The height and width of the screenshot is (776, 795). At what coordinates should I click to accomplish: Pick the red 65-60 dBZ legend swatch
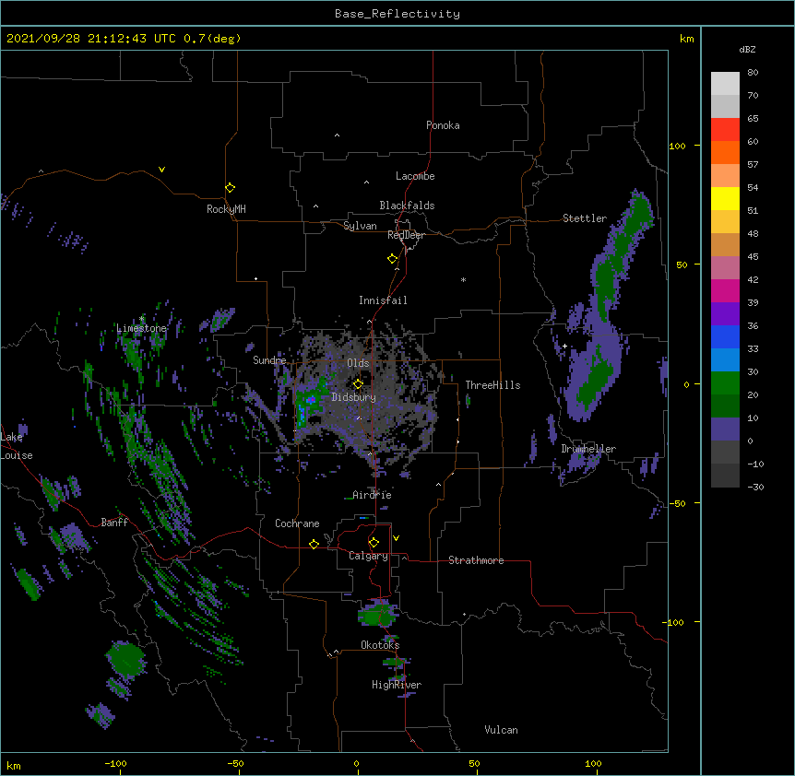pyautogui.click(x=725, y=130)
